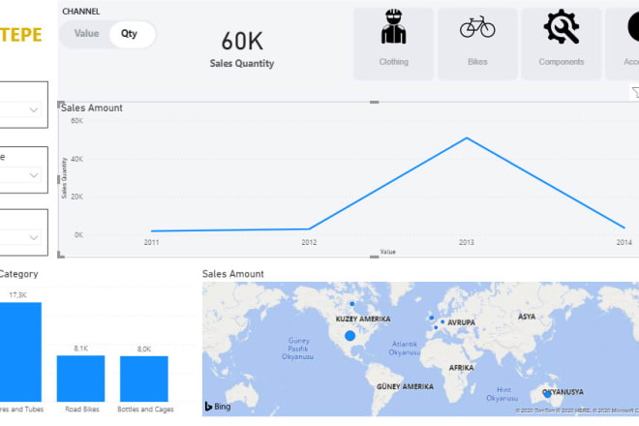
Task: Click the map visual Sales Amount title
Action: (233, 274)
